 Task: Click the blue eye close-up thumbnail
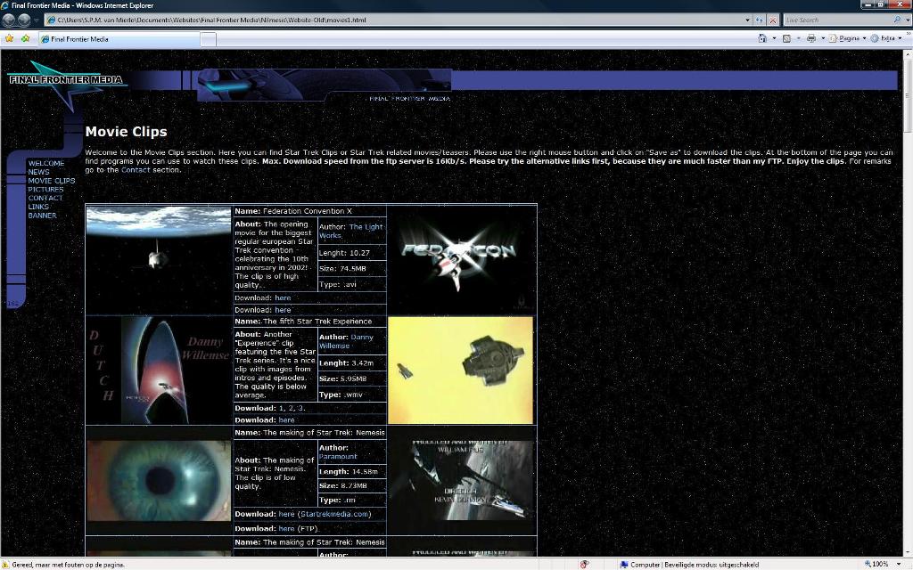click(x=159, y=480)
